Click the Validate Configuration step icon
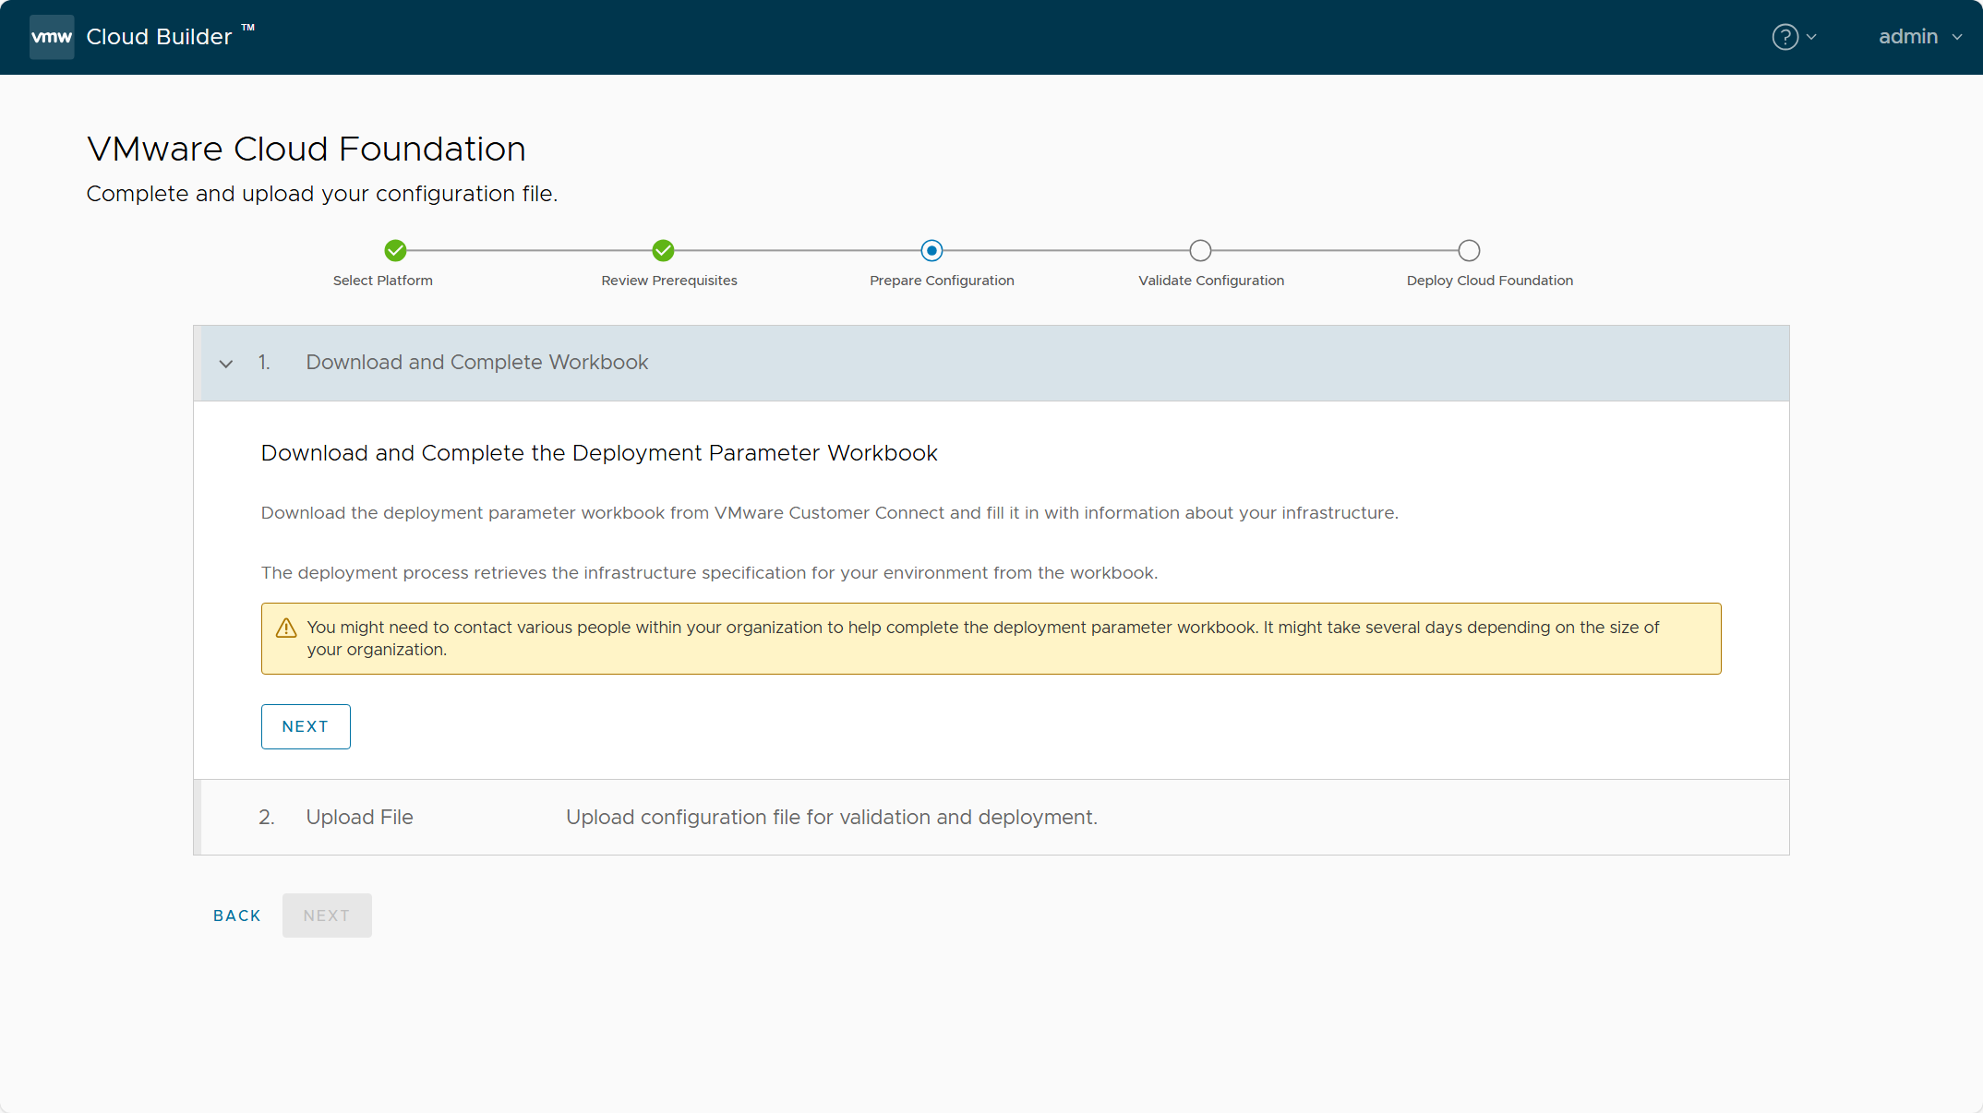The height and width of the screenshot is (1113, 1983). tap(1200, 249)
